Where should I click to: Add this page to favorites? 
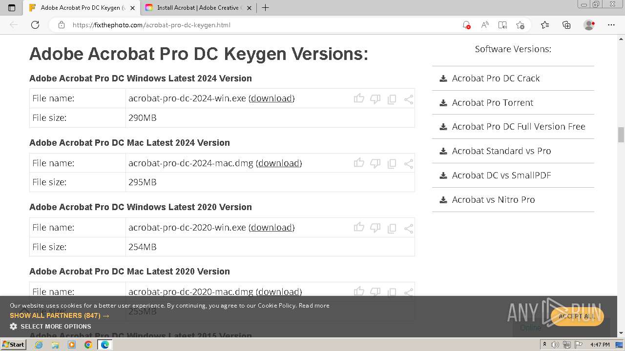coord(520,25)
